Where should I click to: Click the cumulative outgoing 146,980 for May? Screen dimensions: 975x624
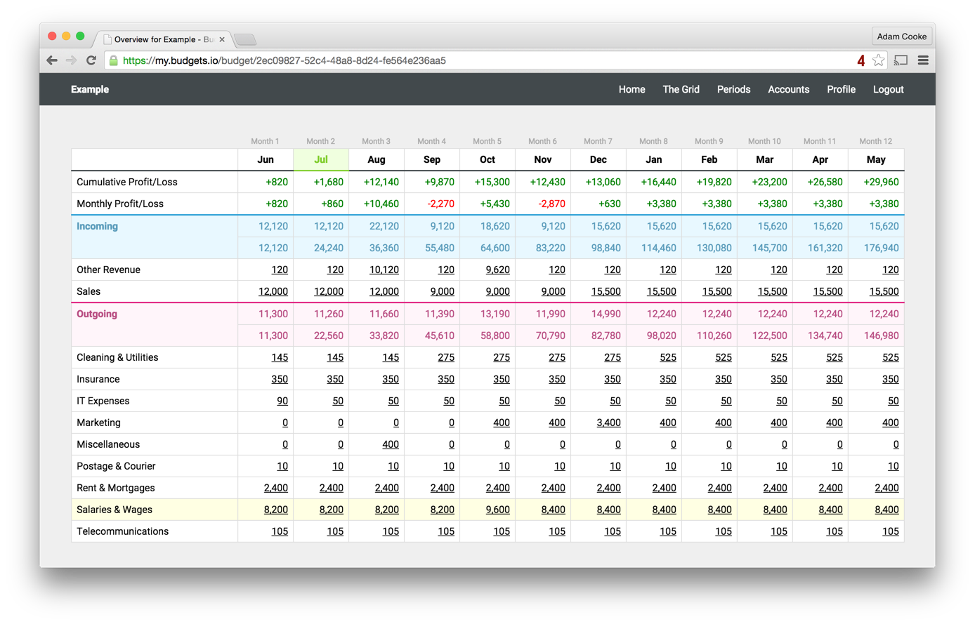[x=882, y=336]
